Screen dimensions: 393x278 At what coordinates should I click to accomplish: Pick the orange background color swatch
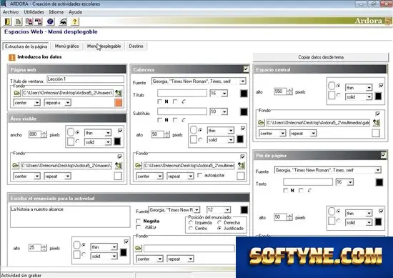[119, 102]
